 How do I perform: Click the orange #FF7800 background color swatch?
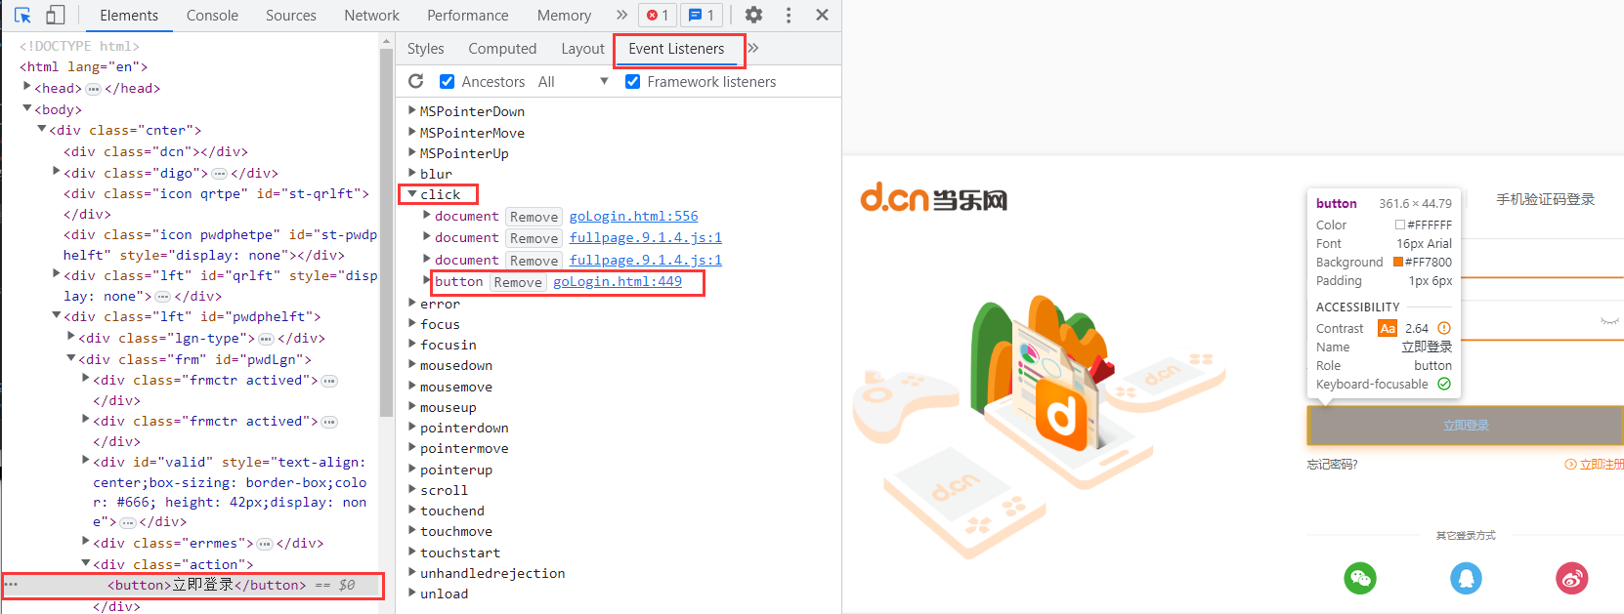coord(1398,263)
